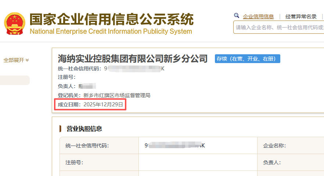Click the 存续(在营、开业、在册) status badge
This screenshot has height=176, width=324.
point(247,59)
